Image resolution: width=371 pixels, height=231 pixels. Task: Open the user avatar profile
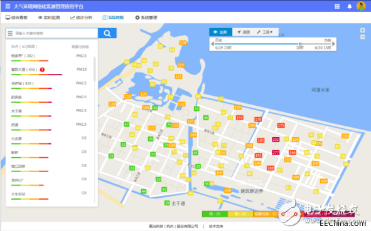coord(361,6)
